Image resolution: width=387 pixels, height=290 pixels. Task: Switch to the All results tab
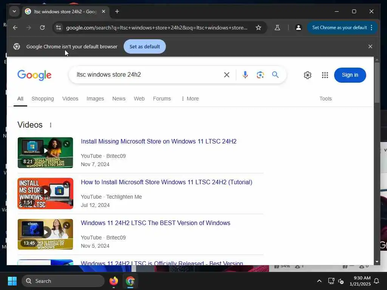tap(20, 99)
